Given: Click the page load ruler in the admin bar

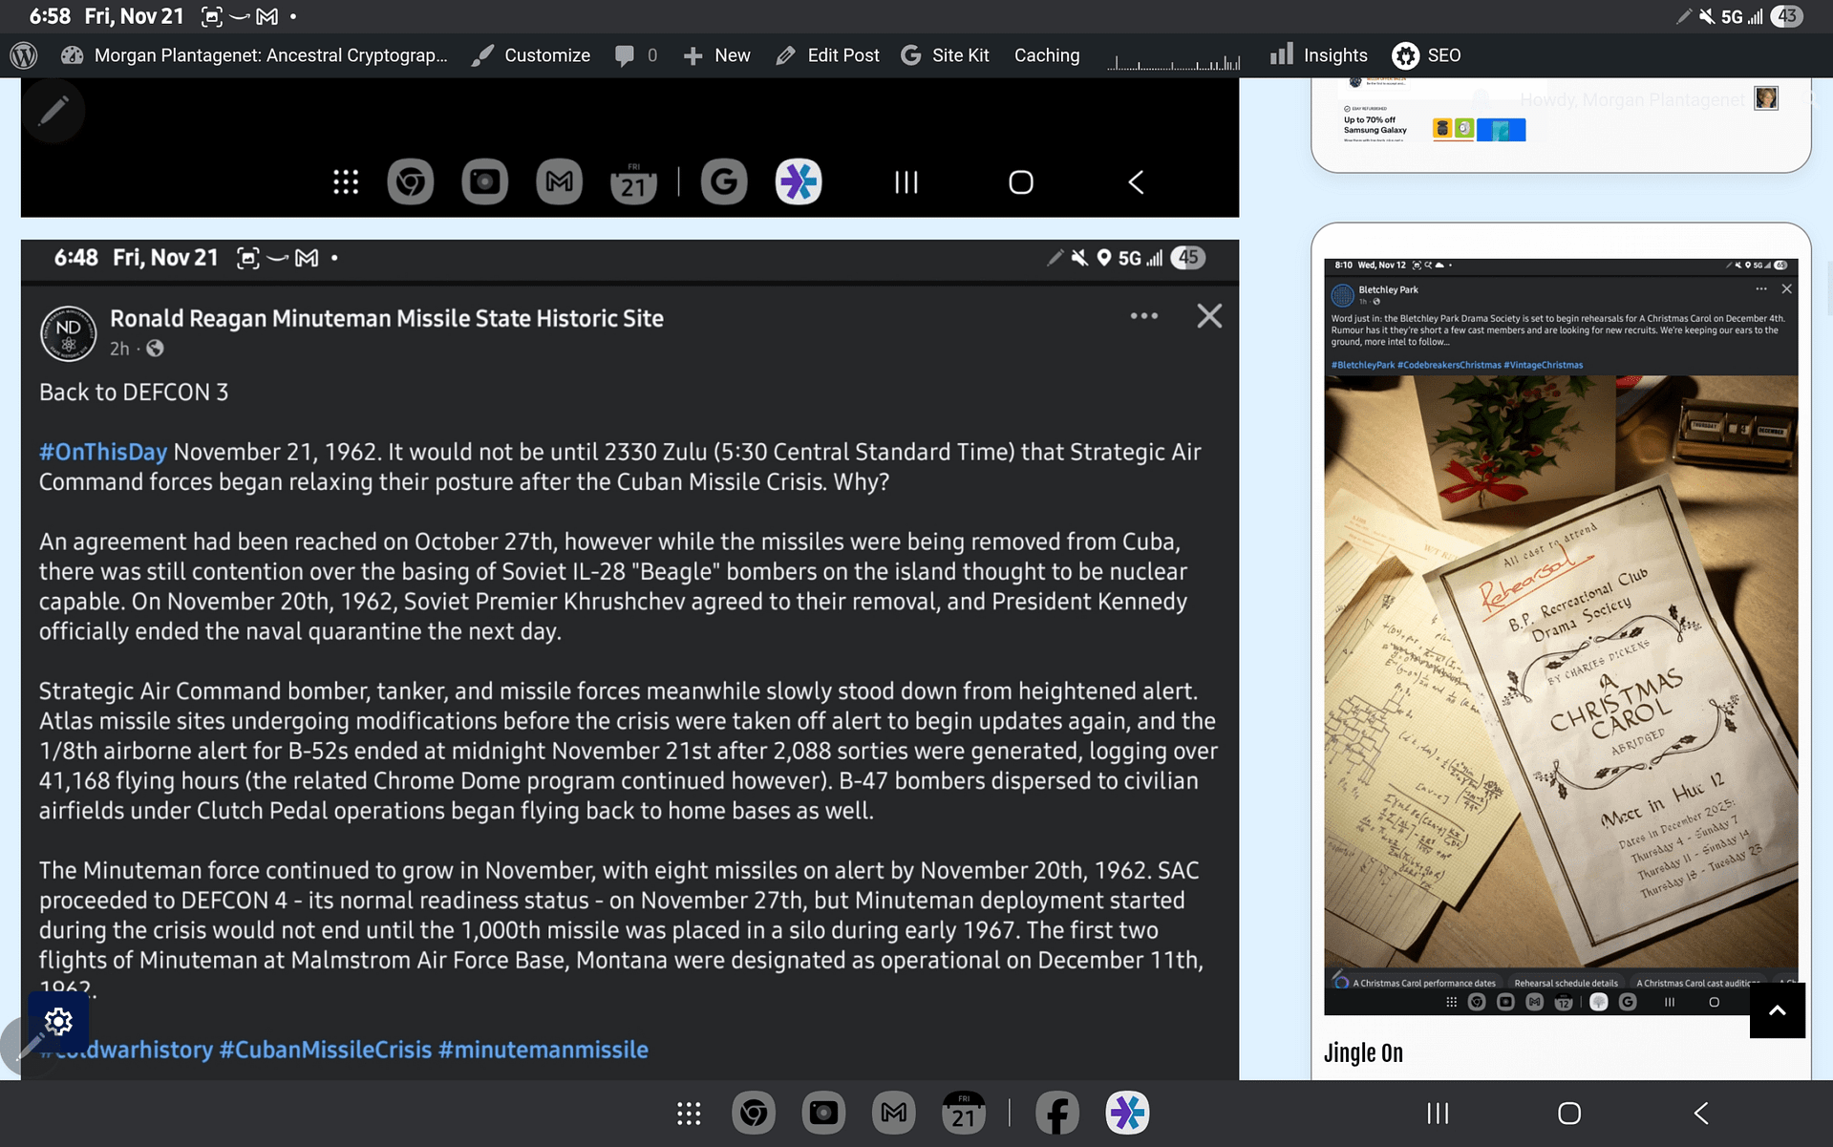Looking at the screenshot, I should click(1173, 59).
